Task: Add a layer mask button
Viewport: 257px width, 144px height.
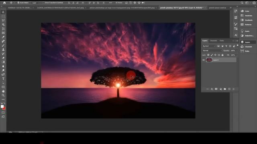Action: 216,89
